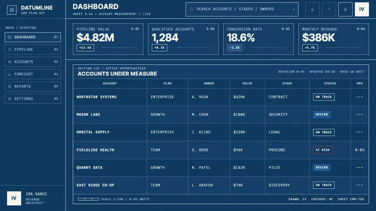Viewport: 376px width, 211px height.
Task: Click the Datumline logo icon
Action: tap(11, 10)
